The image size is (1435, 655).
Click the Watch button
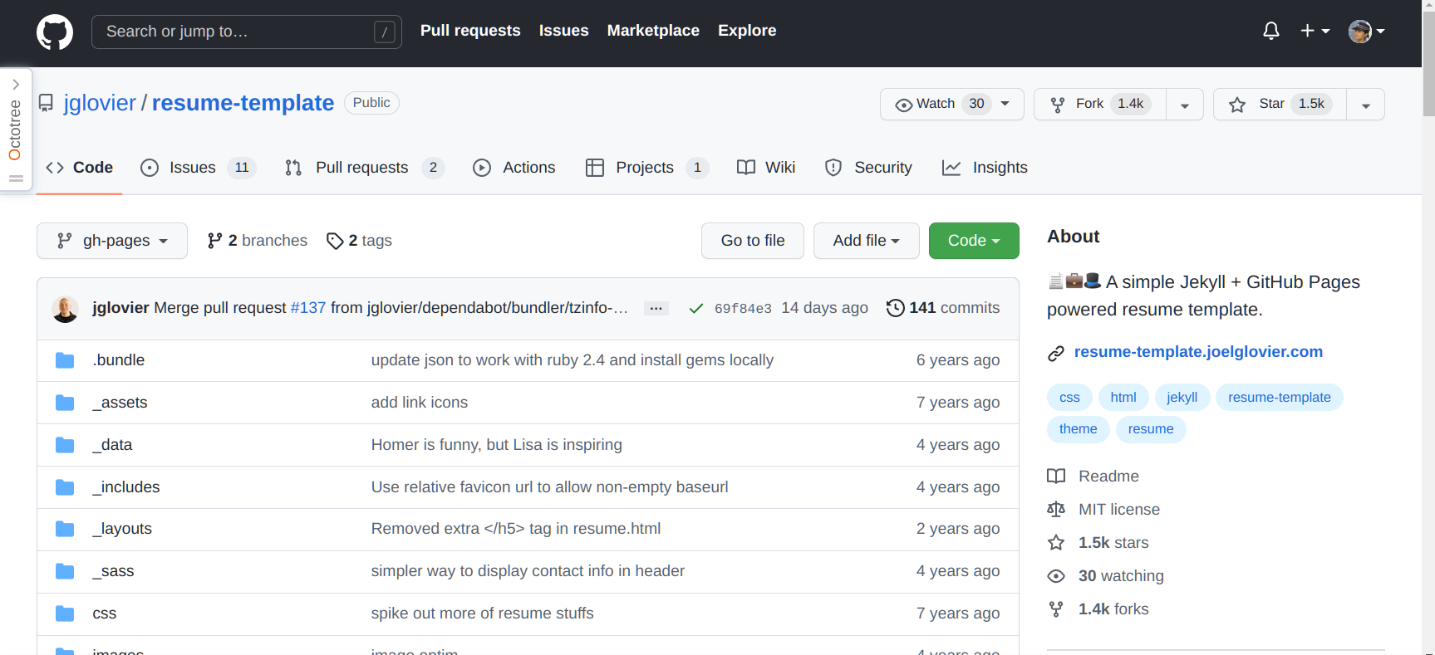click(x=951, y=104)
